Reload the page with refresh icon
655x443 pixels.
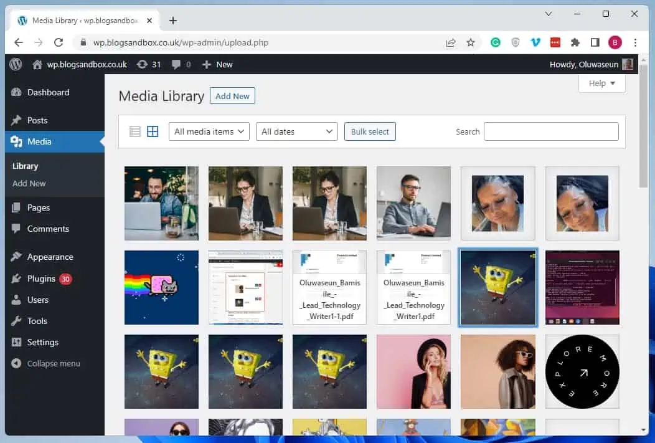pos(59,42)
